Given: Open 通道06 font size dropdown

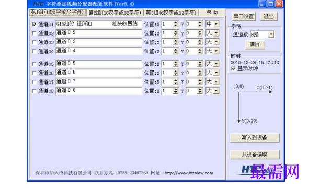Looking at the screenshot, I should tap(216, 73).
